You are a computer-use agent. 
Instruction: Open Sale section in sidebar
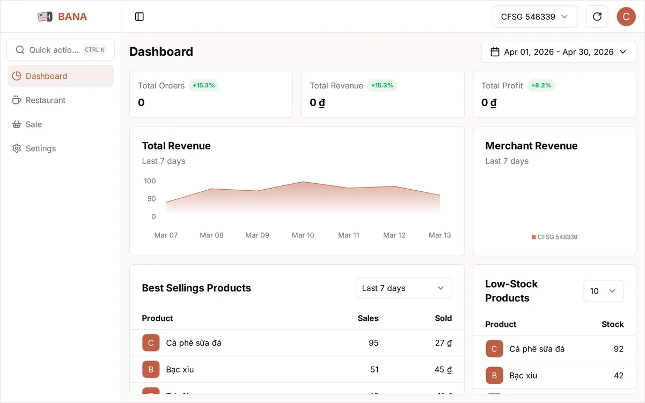pyautogui.click(x=61, y=124)
